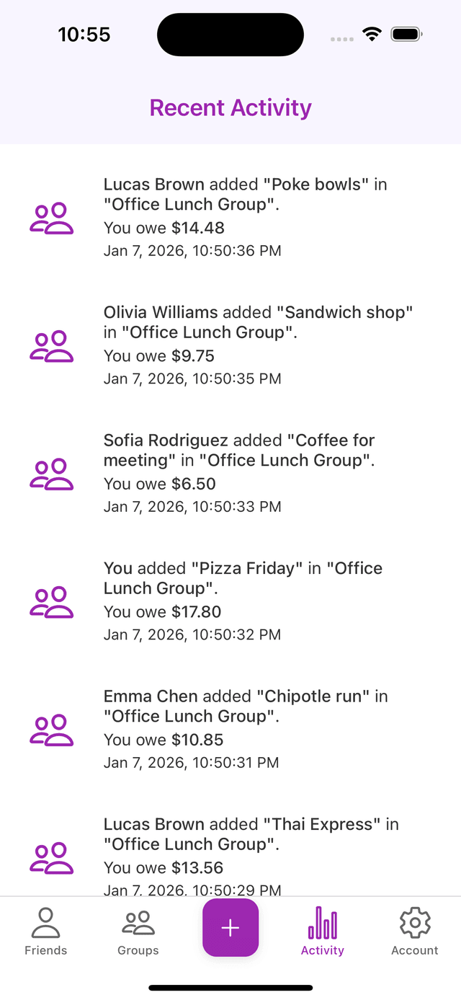Screen dimensions: 461x1000
Task: Tap the Recent Activity header title
Action: click(x=230, y=107)
